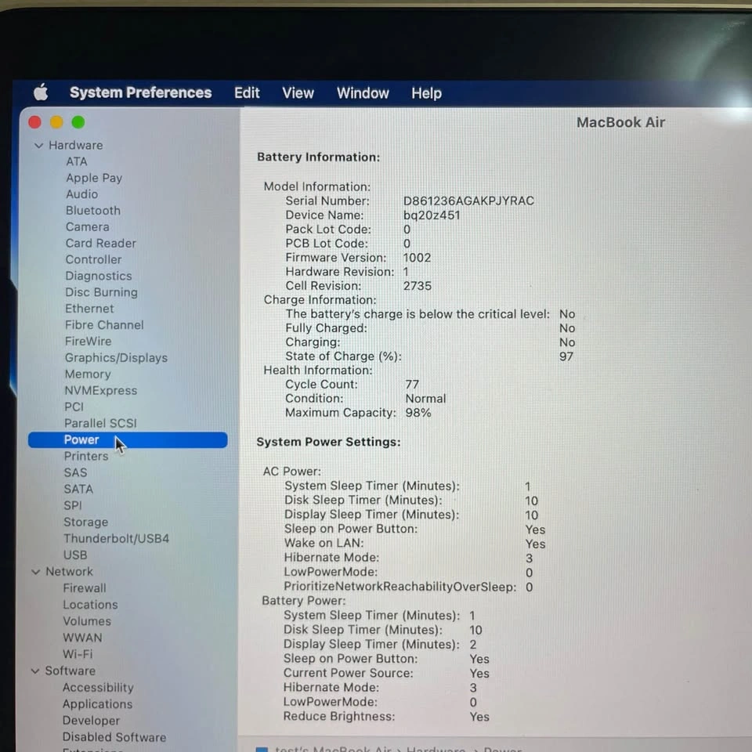Select WWAN under Network
This screenshot has height=752, width=752.
coord(82,638)
